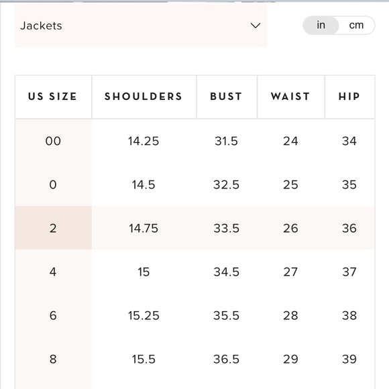This screenshot has height=389, width=389.
Task: Click shoulders value 14.75
Action: point(144,228)
